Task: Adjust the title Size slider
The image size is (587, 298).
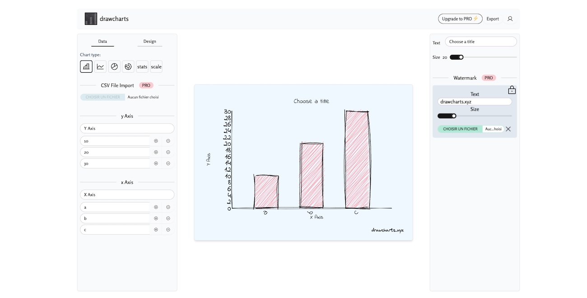Action: coord(483,57)
